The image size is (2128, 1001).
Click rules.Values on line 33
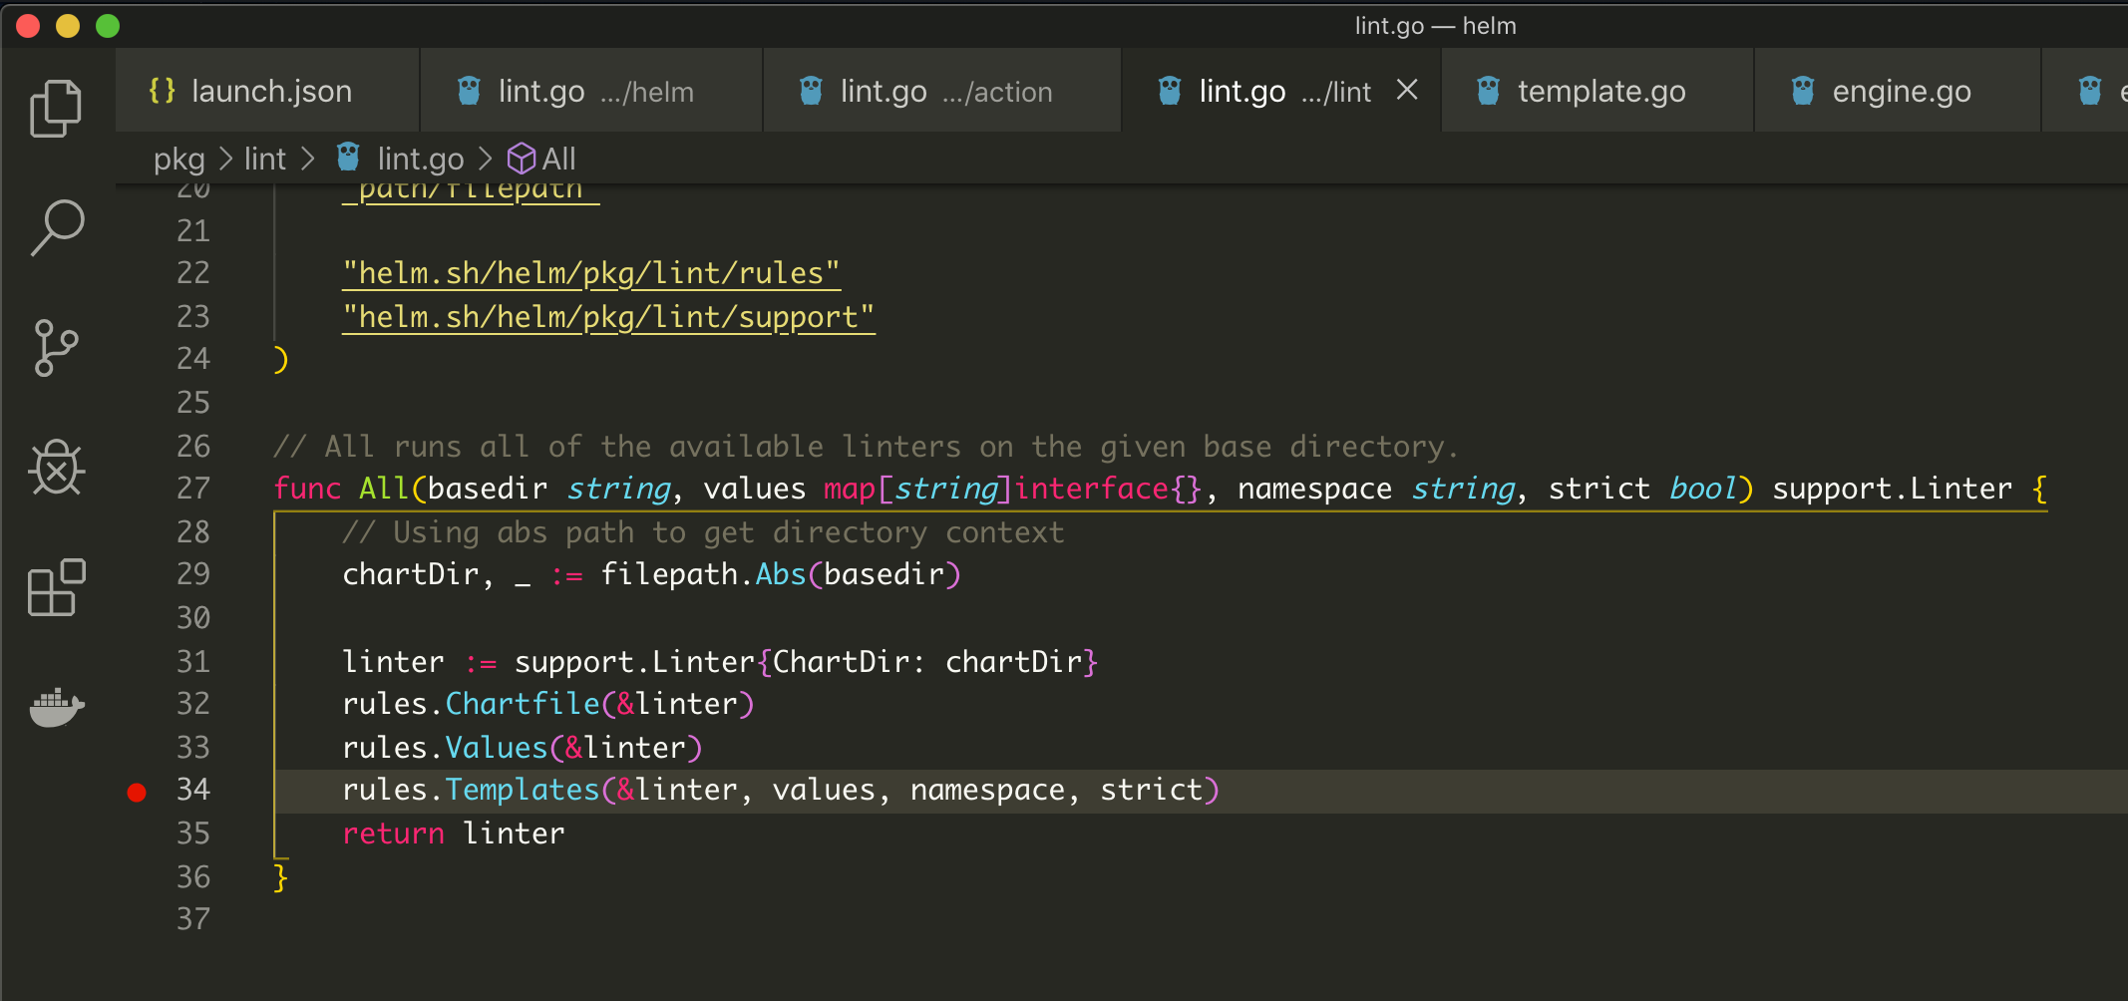point(445,748)
